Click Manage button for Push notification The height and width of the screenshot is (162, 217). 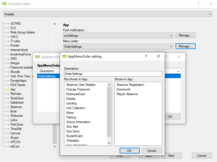(x=185, y=35)
